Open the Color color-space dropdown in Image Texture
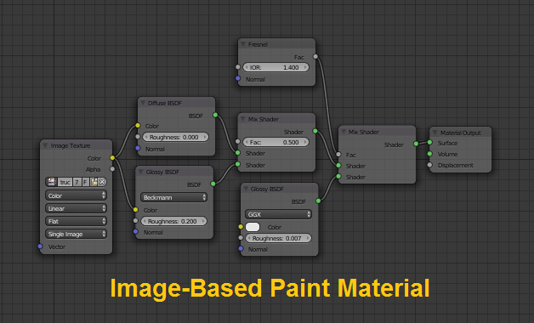This screenshot has height=323, width=534. click(76, 195)
